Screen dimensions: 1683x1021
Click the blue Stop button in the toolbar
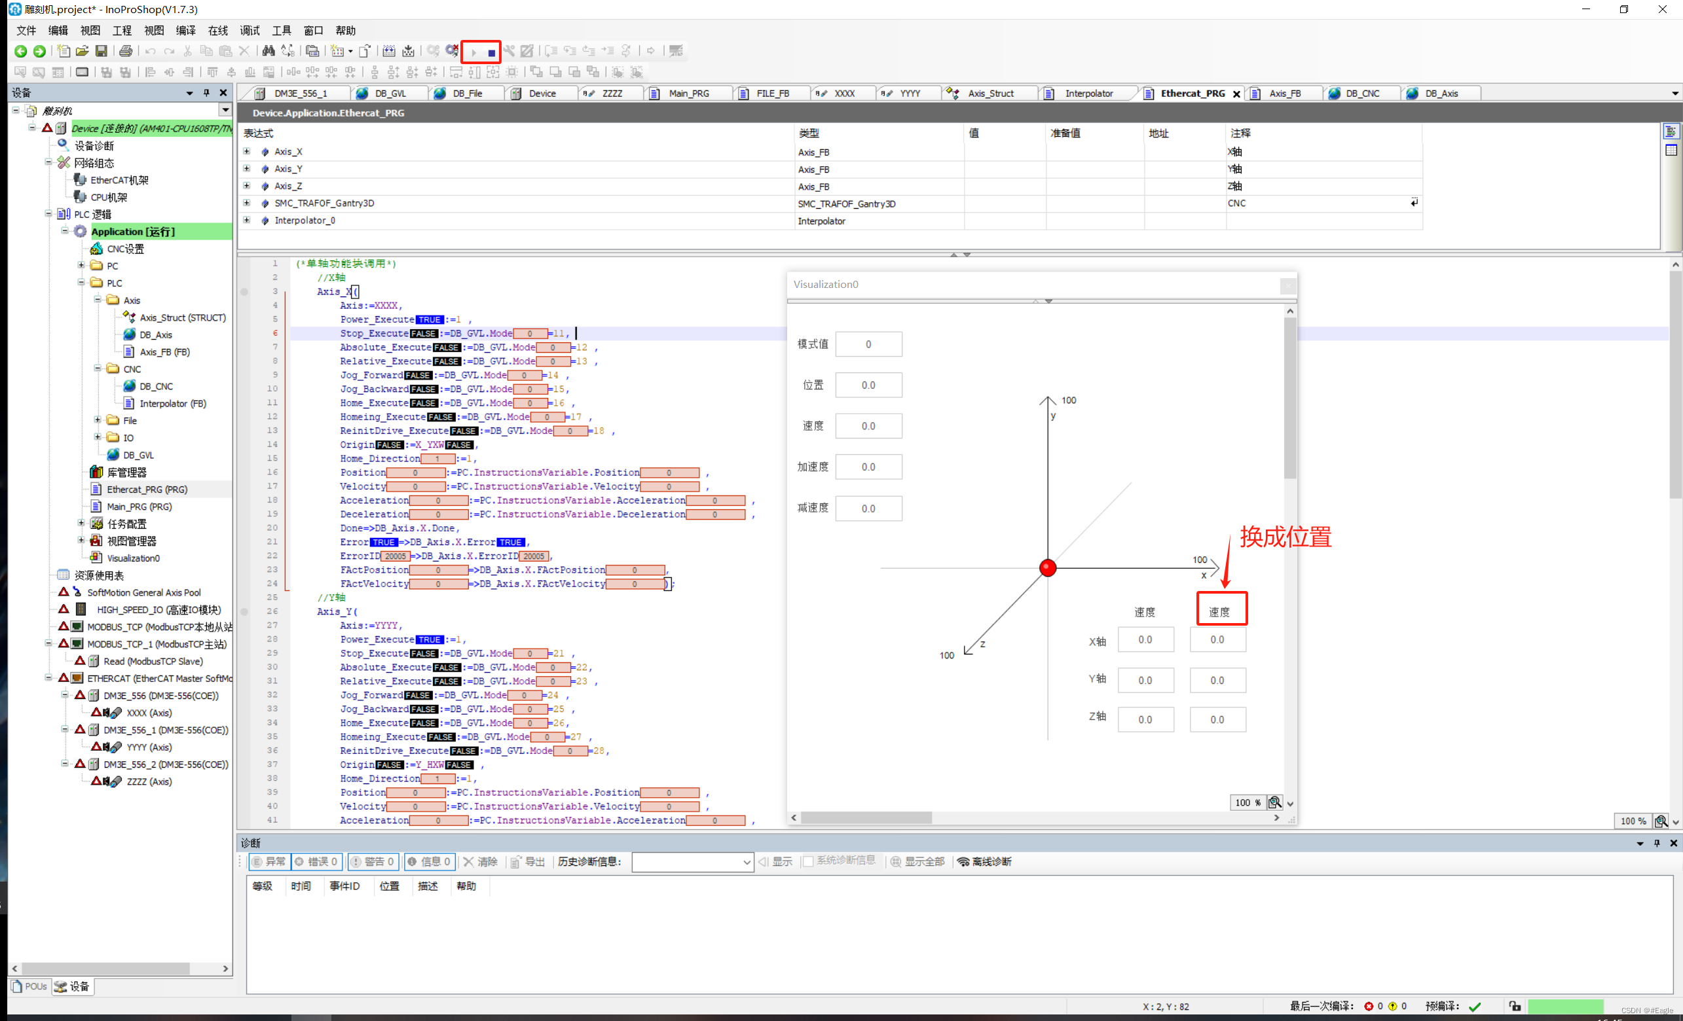(491, 52)
